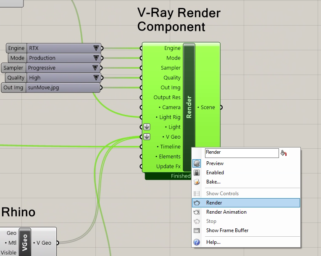321x256 pixels.
Task: Toggle Preview in the context menu
Action: click(215, 163)
